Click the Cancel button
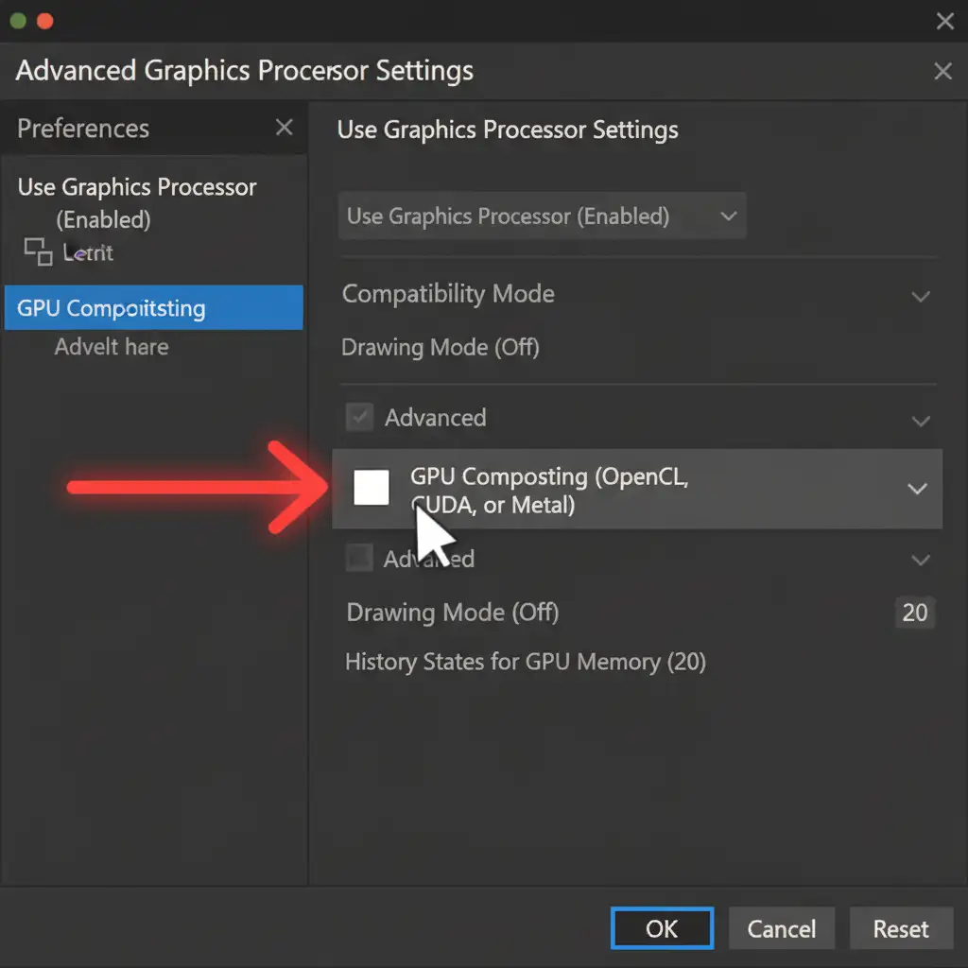The width and height of the screenshot is (968, 968). (x=781, y=929)
